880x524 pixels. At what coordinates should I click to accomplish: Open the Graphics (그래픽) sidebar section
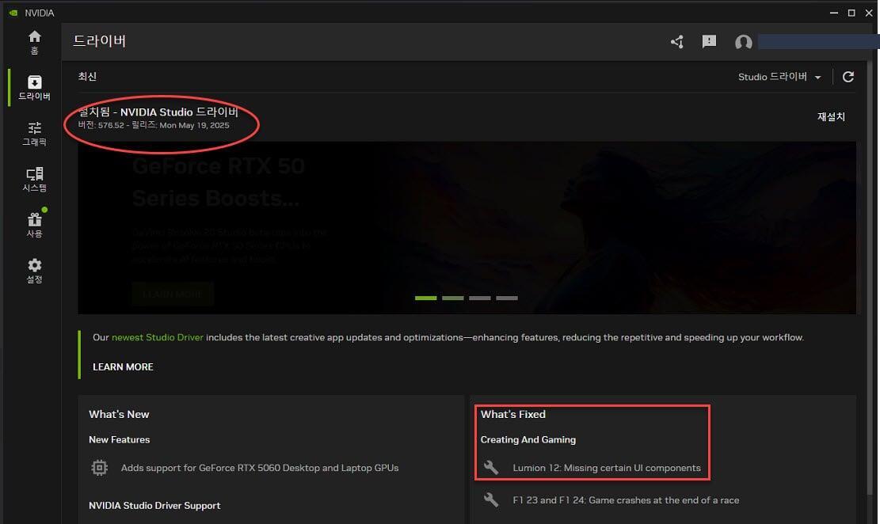34,134
